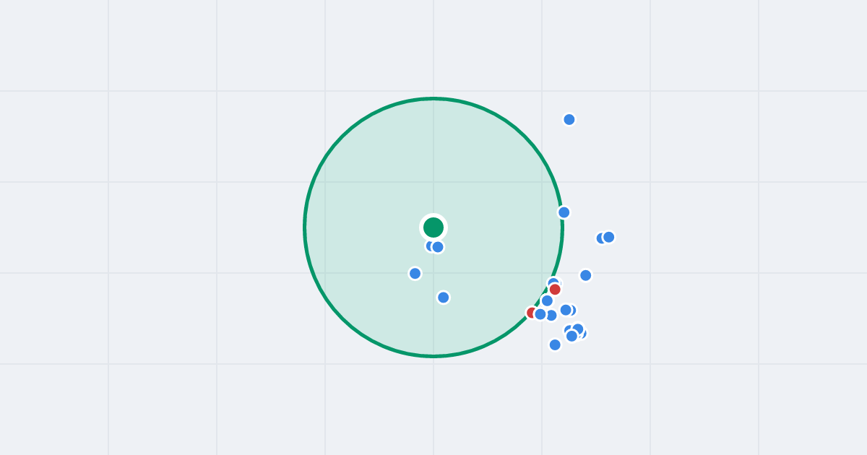Select the blue marker overlapping the lower red marker

coord(540,314)
